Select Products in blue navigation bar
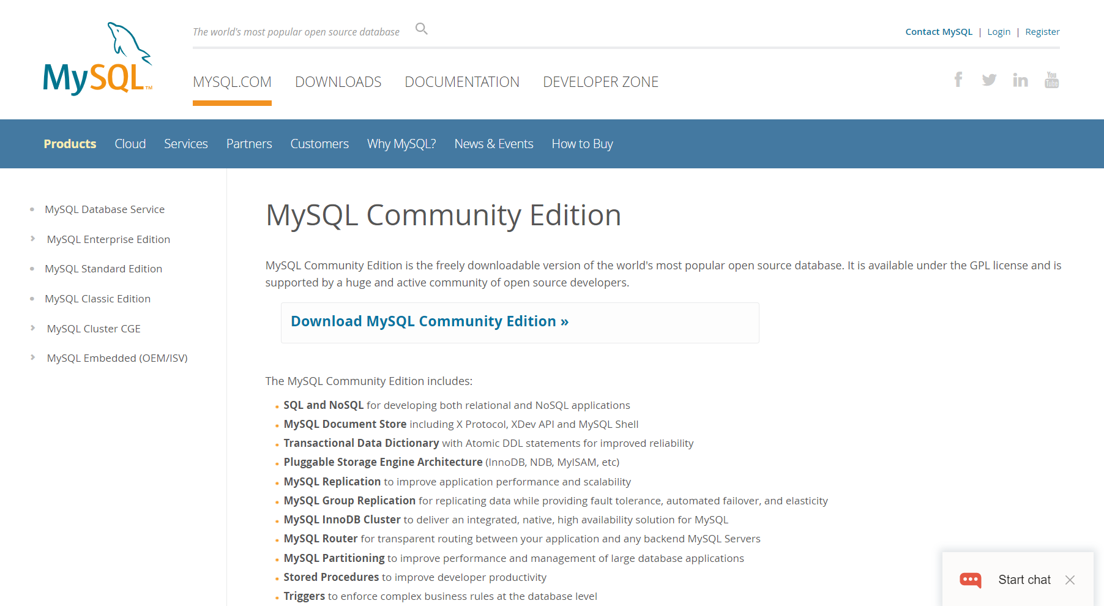 [70, 144]
